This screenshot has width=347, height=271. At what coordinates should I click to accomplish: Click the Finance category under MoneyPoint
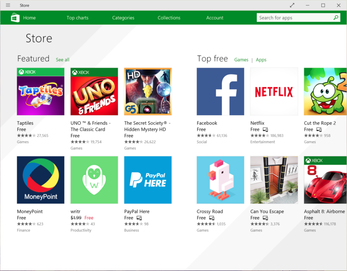tap(23, 230)
